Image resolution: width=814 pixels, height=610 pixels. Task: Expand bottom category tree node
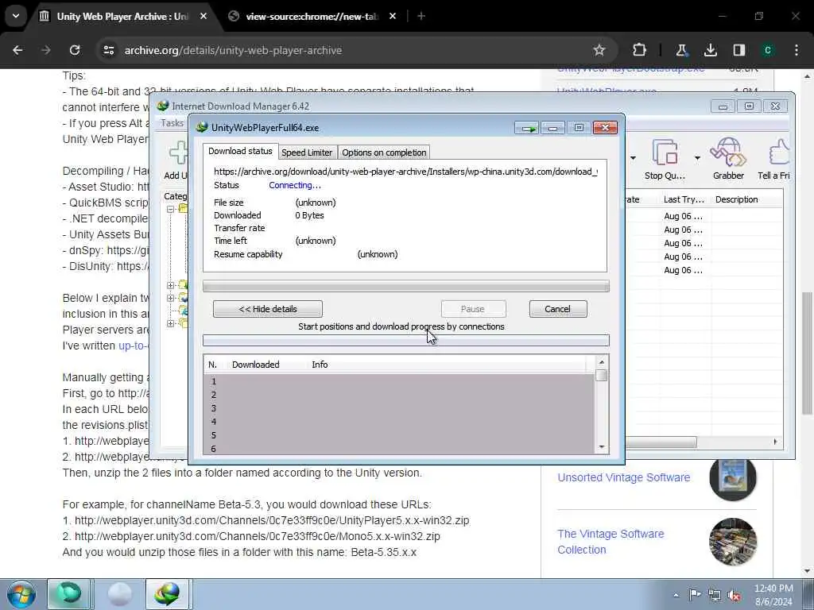(170, 323)
